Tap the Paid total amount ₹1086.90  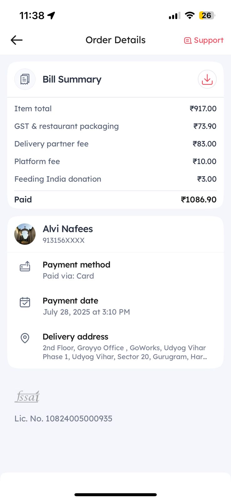coord(198,199)
